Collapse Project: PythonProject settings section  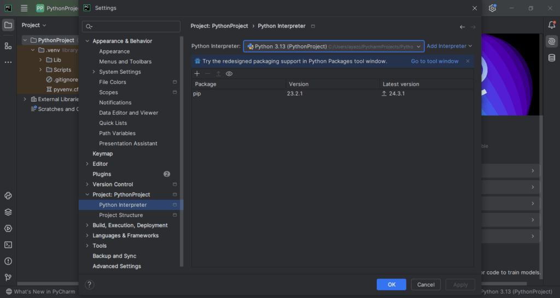coord(87,195)
